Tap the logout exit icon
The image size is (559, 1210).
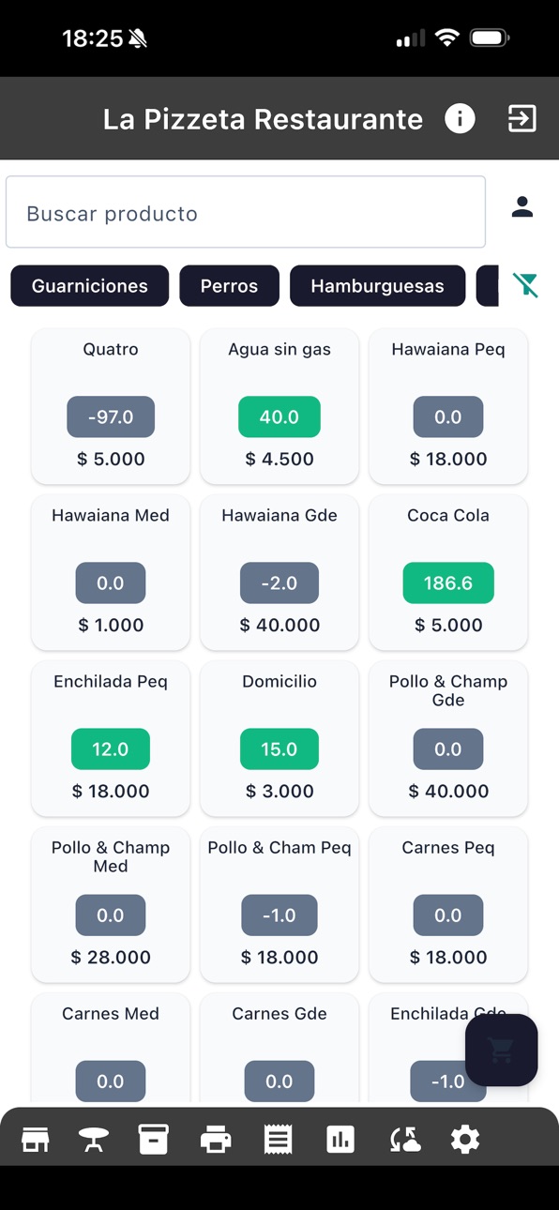click(x=521, y=119)
